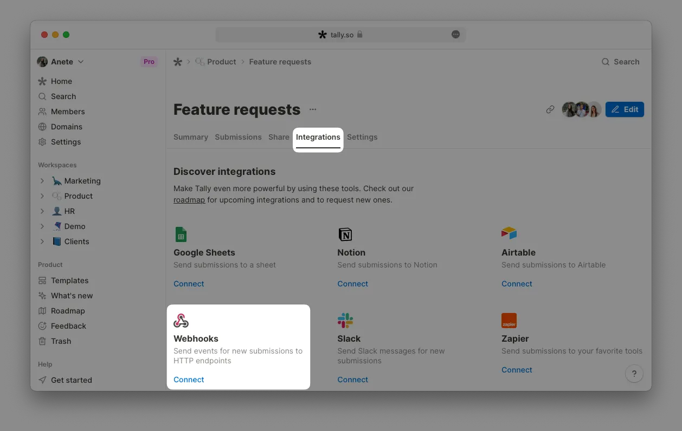Click the Slack integration icon
The image size is (682, 431).
click(345, 320)
